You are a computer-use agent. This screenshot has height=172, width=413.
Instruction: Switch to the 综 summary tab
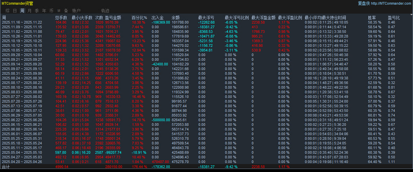pyautogui.click(x=8, y=11)
